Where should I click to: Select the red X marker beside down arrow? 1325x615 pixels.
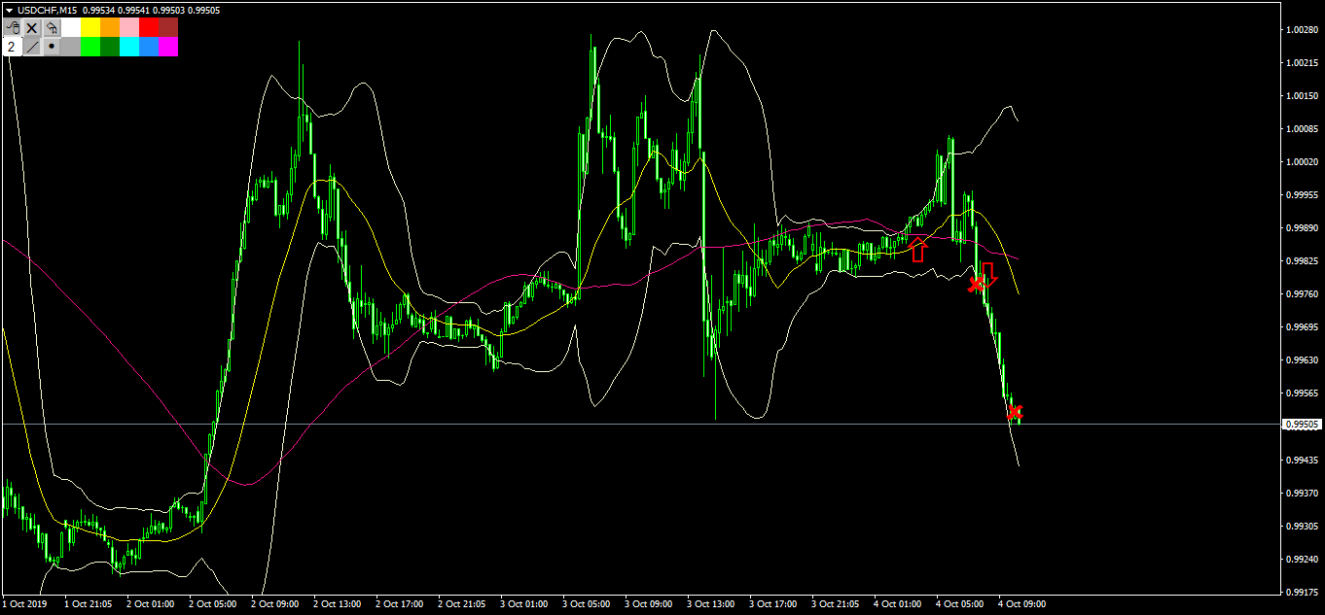(x=975, y=285)
